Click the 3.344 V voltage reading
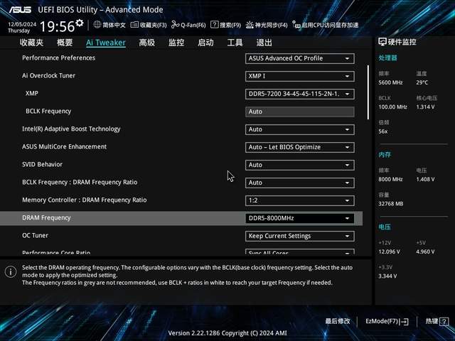This screenshot has height=341, width=455. point(387,276)
